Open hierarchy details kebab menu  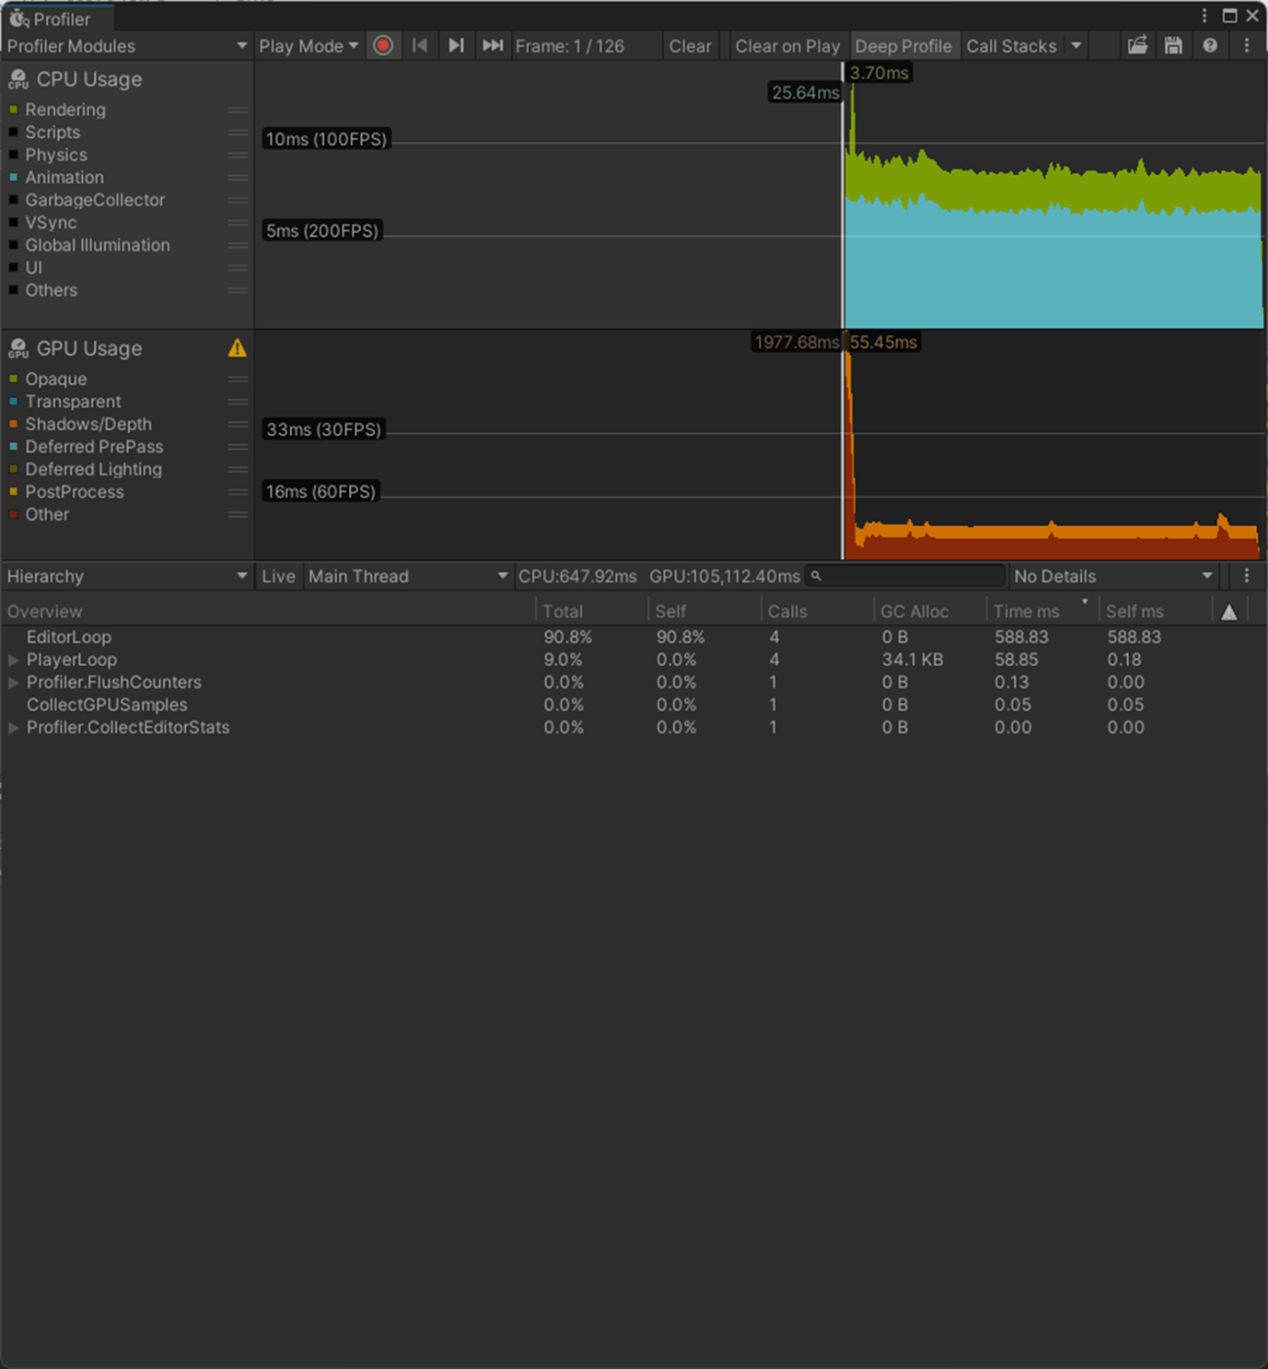coord(1246,576)
